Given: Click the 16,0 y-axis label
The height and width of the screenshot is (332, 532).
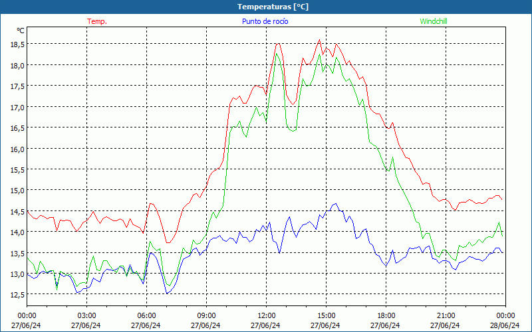Looking at the screenshot, I should coord(17,149).
